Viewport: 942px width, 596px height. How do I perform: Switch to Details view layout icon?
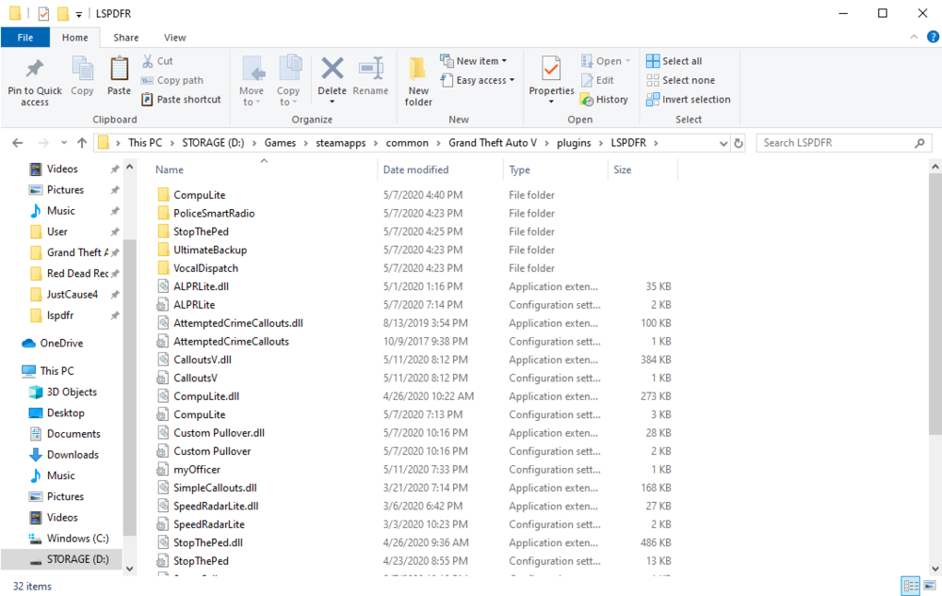click(x=911, y=586)
